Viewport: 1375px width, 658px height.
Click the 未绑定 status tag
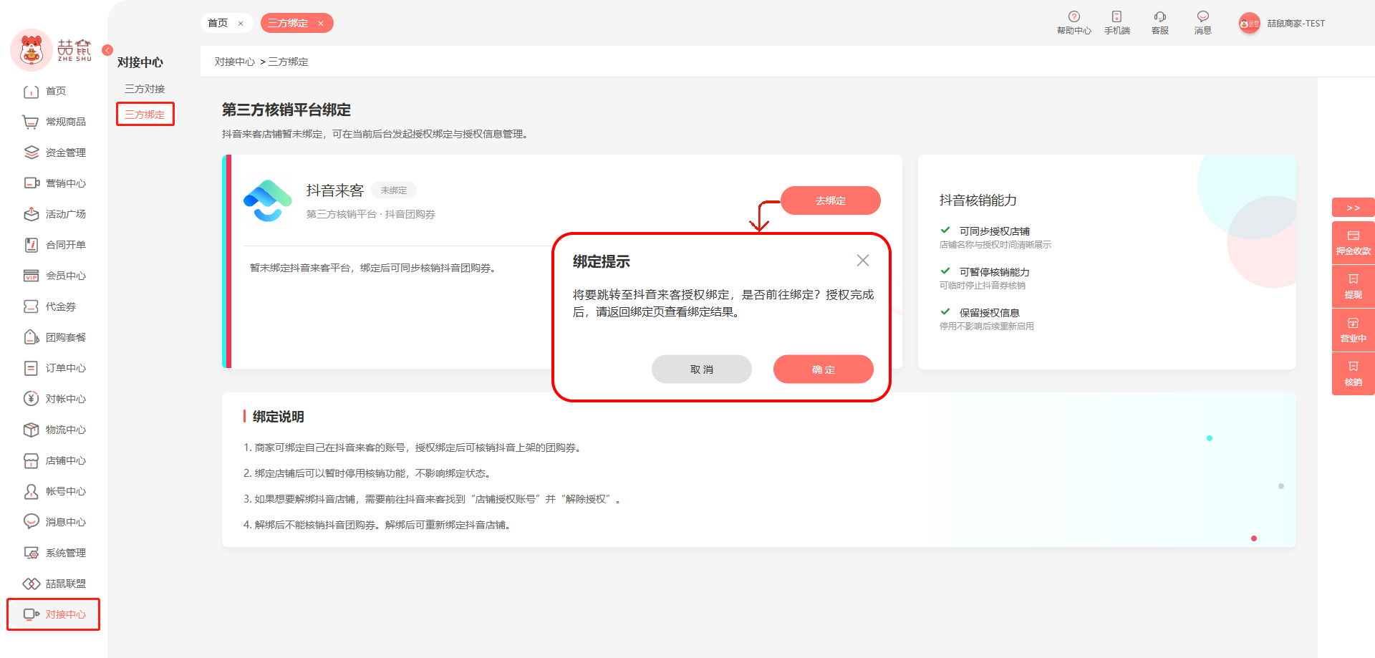[394, 190]
